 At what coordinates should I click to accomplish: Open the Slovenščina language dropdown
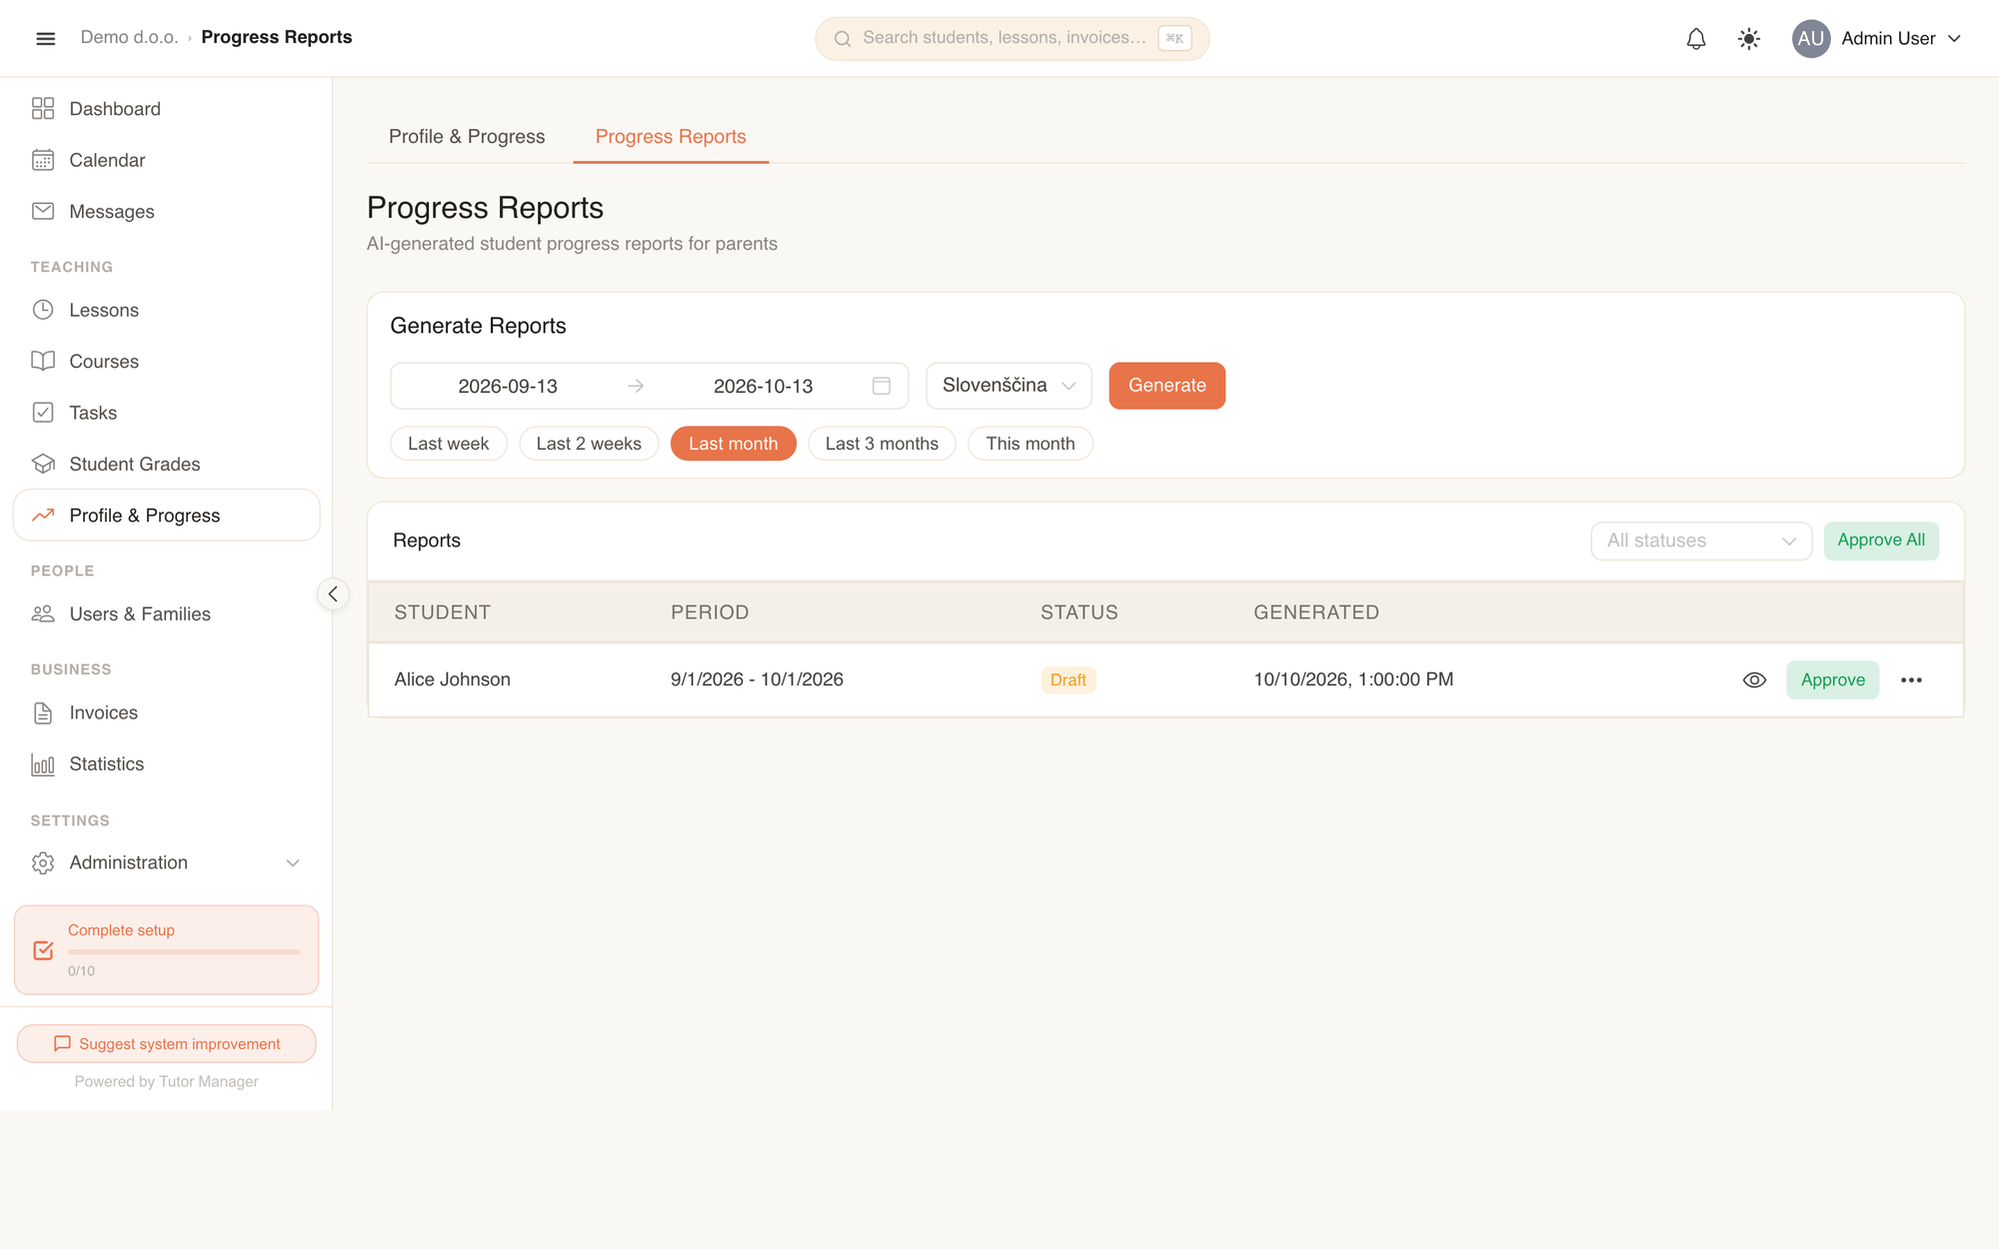tap(1008, 386)
